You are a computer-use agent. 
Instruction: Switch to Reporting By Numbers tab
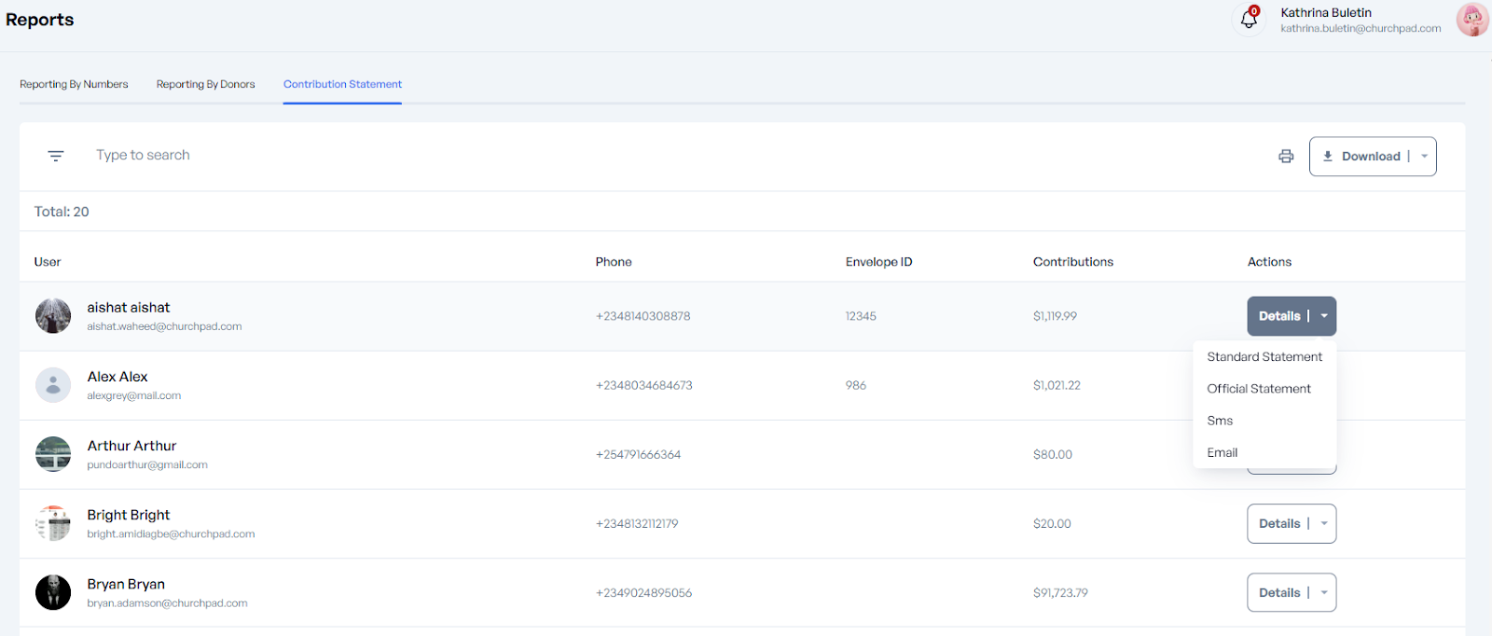[74, 84]
